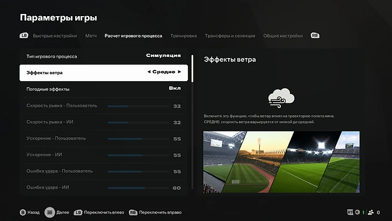Click the LB bumper icon before tabs

click(24, 35)
